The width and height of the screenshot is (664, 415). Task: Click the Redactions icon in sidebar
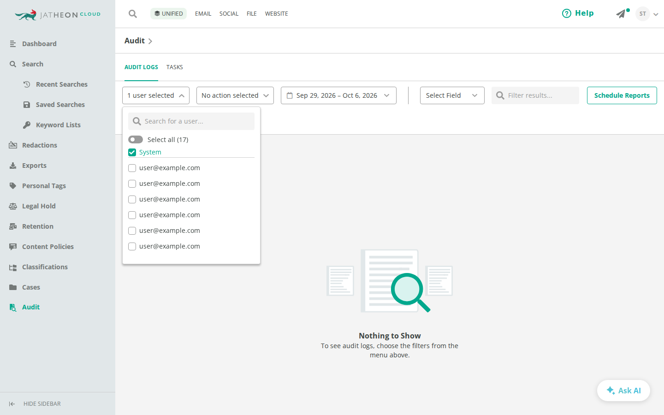coord(13,145)
